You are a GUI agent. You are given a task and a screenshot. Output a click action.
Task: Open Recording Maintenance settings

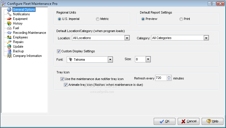coord(29,33)
